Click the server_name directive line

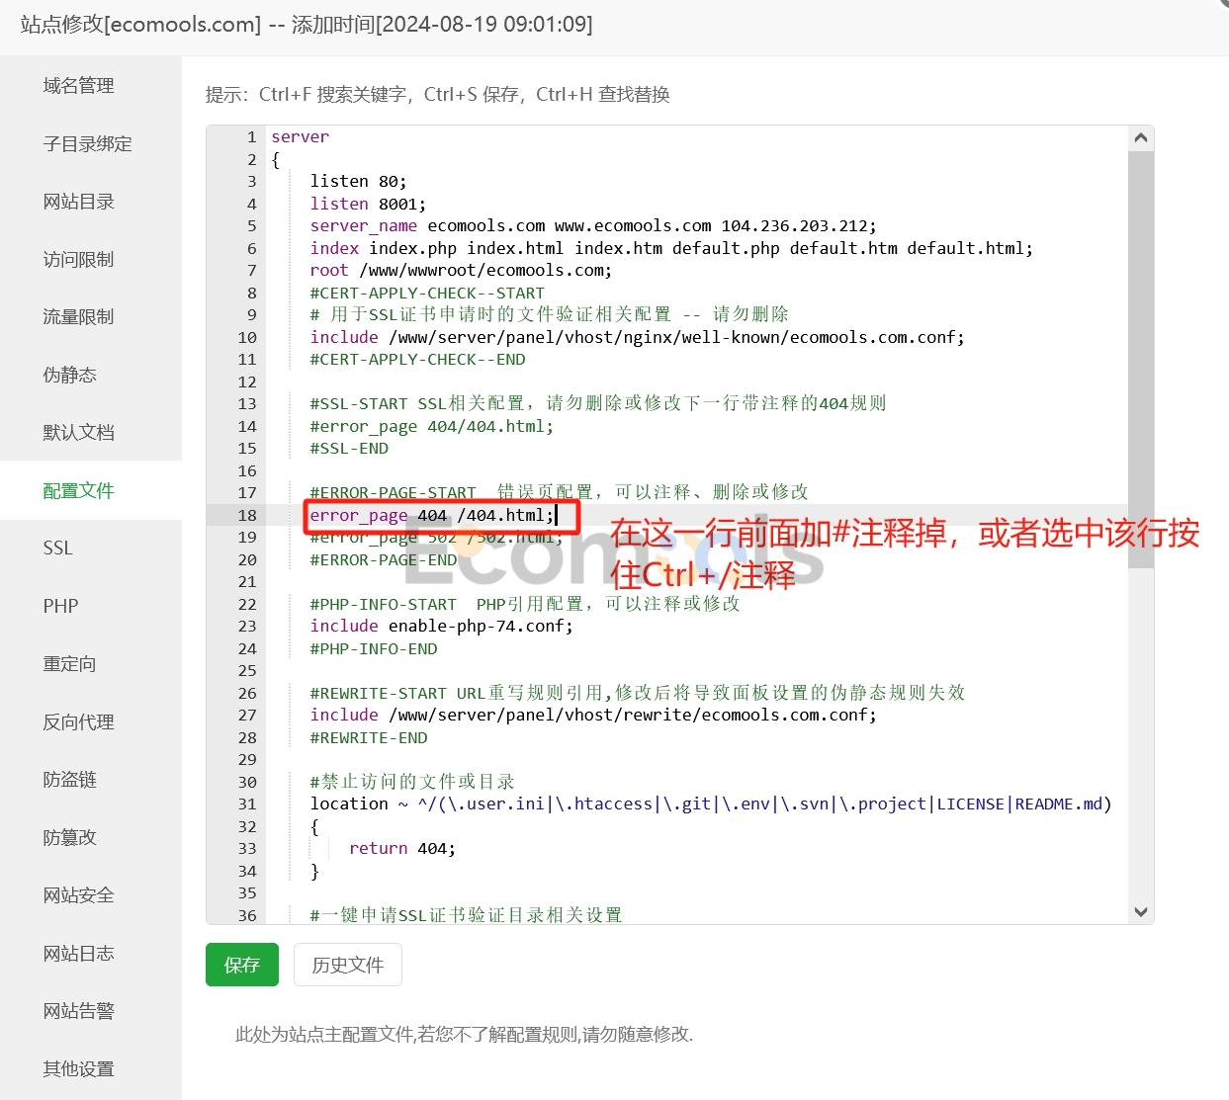(593, 225)
